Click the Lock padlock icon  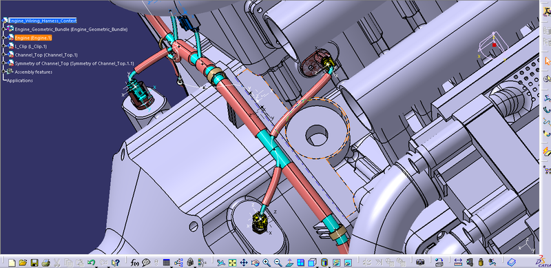coord(190,262)
